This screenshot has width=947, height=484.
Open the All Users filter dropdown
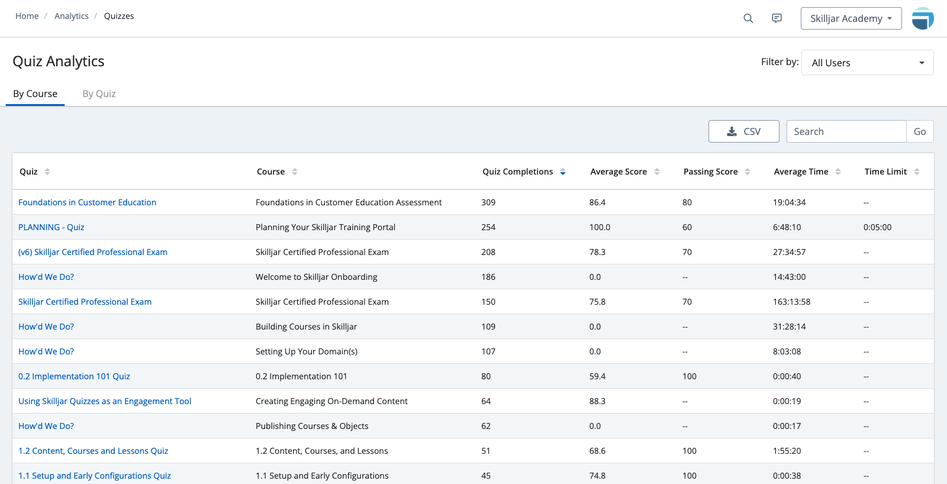tap(868, 63)
